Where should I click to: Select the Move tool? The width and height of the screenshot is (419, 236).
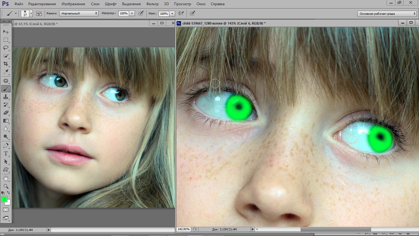point(6,32)
